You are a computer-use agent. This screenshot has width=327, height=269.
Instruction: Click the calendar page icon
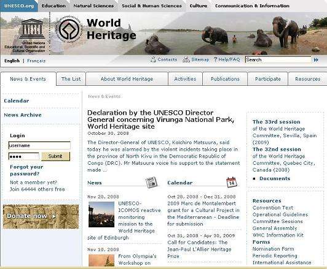[x=232, y=182]
